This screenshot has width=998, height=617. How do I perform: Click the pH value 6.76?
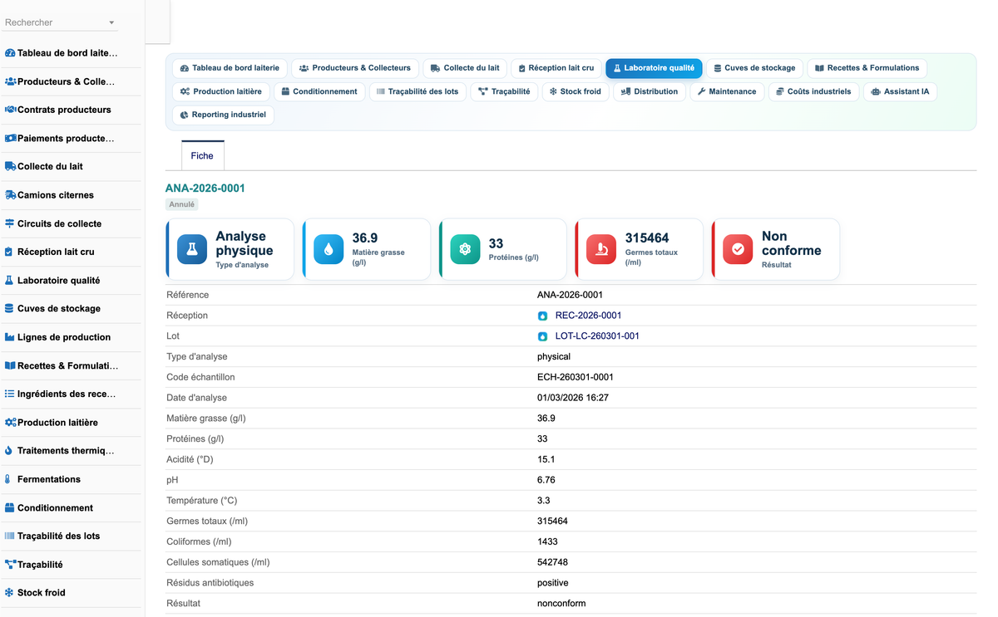pyautogui.click(x=546, y=480)
